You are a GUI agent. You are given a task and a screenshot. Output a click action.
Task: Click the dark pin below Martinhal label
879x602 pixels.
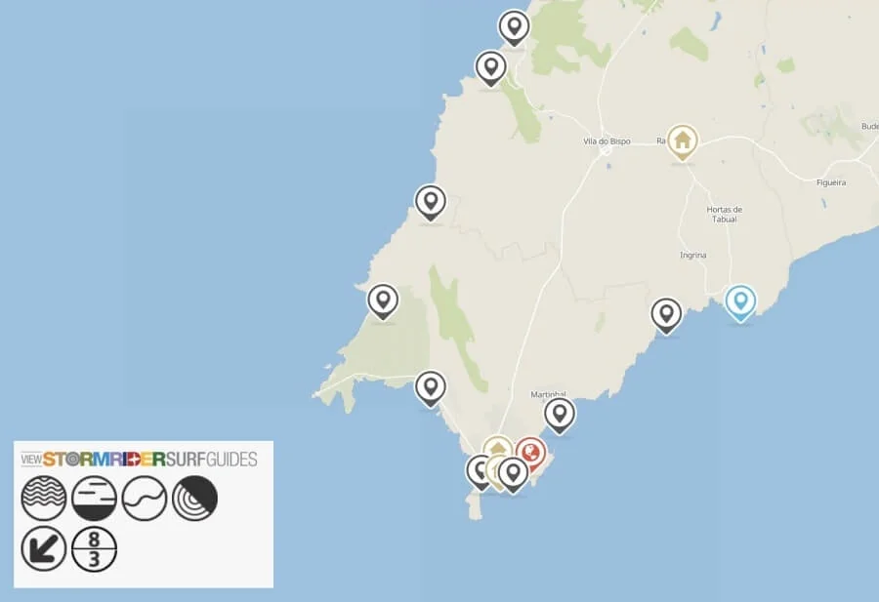560,414
